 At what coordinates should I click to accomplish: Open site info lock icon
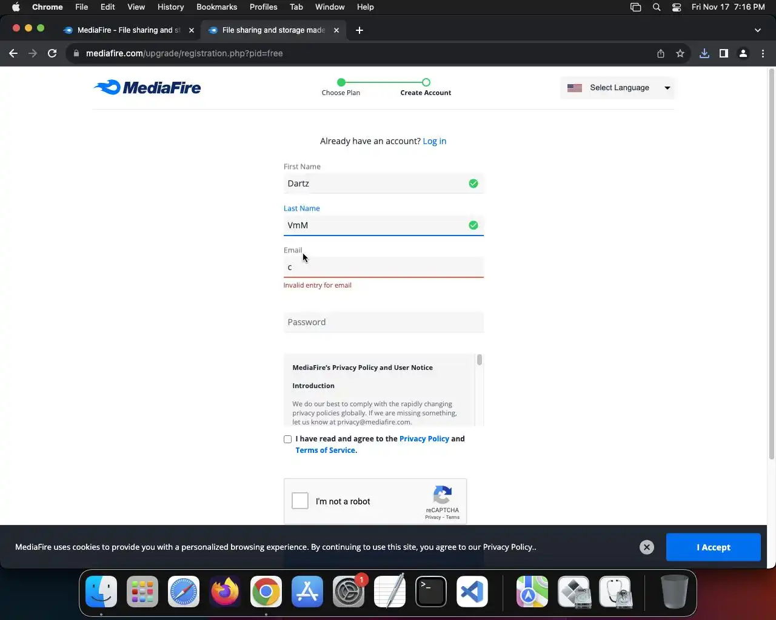click(76, 53)
